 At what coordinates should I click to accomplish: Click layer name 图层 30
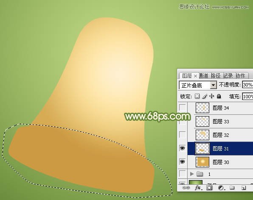tap(221, 162)
